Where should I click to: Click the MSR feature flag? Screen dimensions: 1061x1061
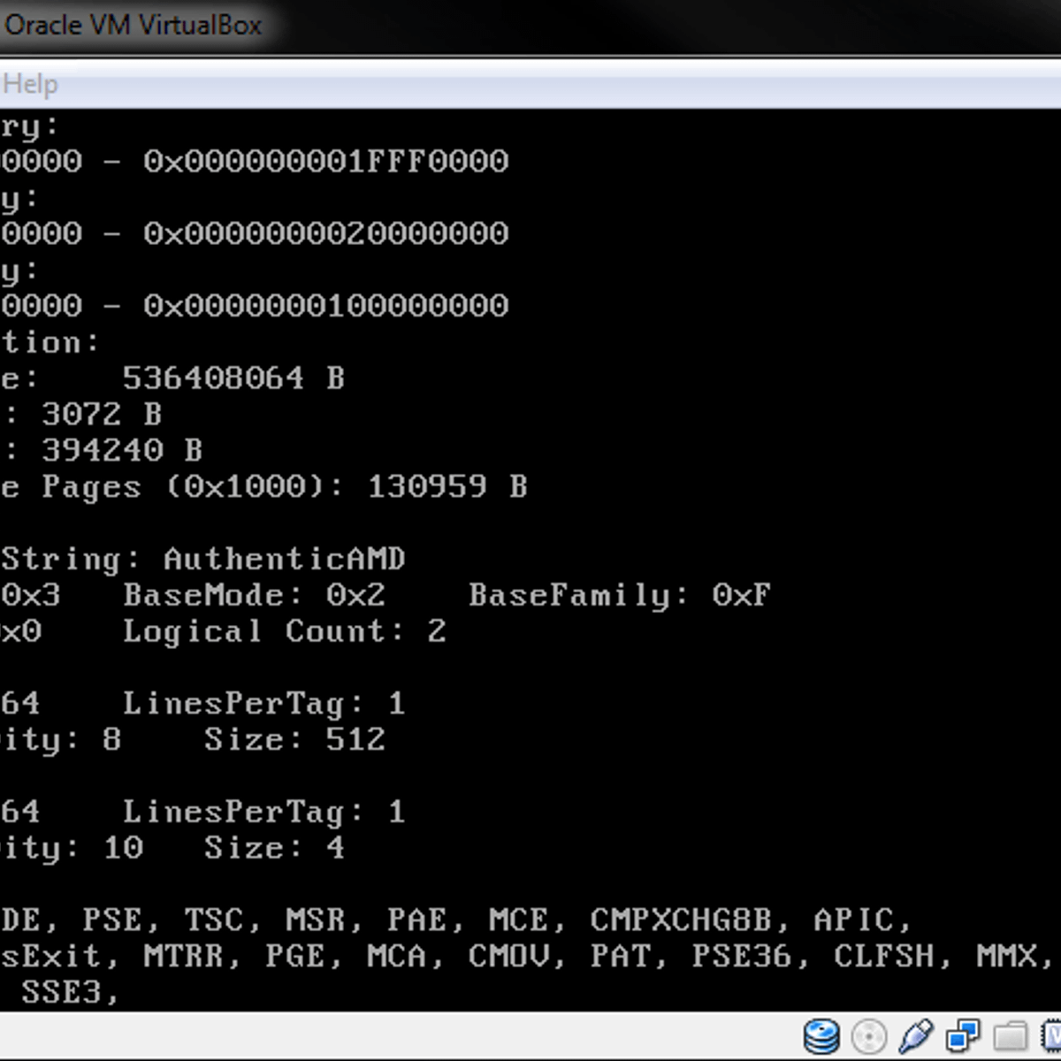[x=315, y=920]
